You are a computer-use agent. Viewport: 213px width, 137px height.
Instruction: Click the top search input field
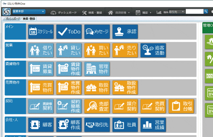195,12
